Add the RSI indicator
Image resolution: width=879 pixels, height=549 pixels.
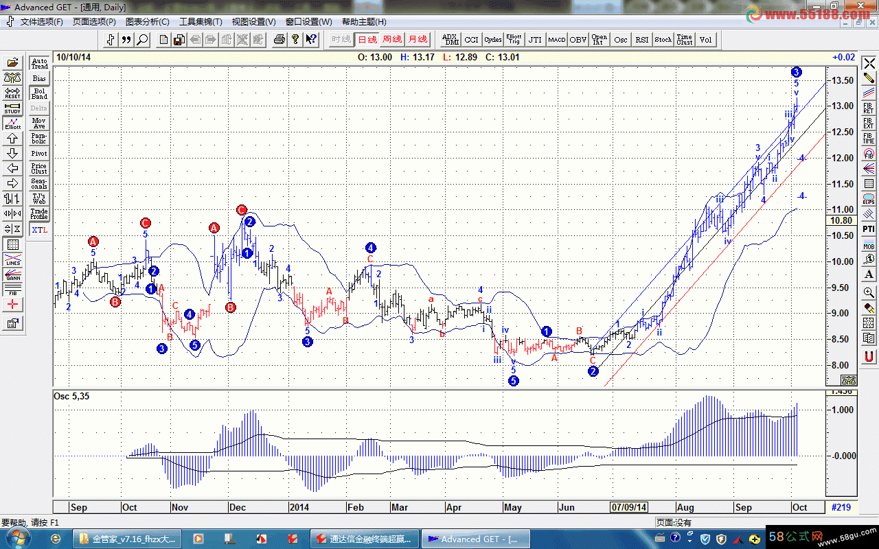pos(642,40)
